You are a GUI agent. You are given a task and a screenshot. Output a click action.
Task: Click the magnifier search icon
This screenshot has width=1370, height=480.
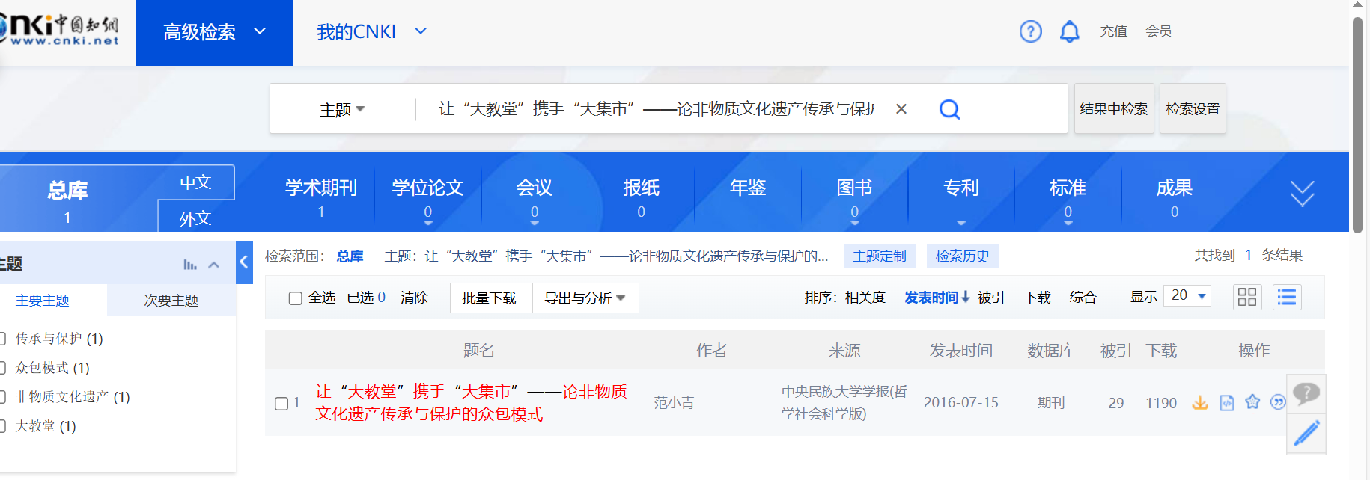click(949, 109)
